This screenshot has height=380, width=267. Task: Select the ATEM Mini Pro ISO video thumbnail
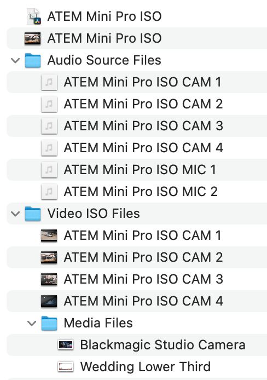[x=33, y=38]
